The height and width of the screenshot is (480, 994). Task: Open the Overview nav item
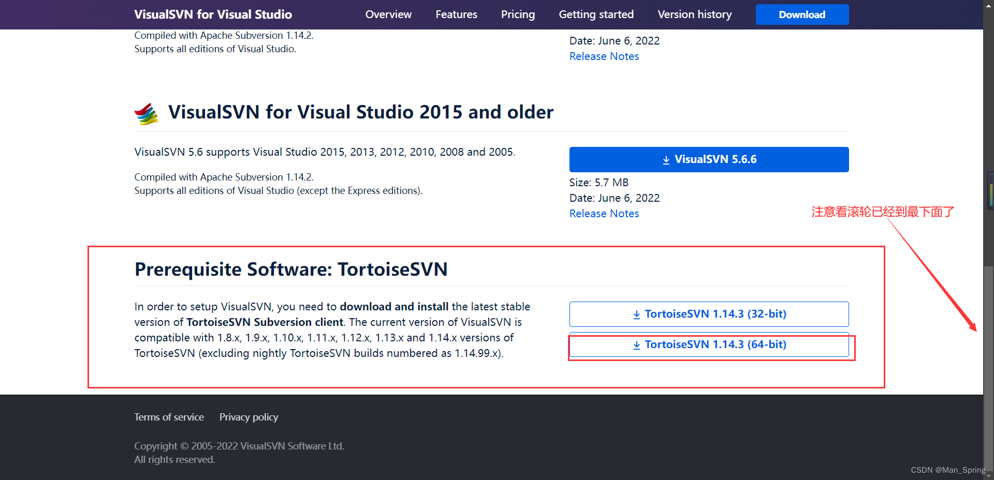click(x=388, y=14)
